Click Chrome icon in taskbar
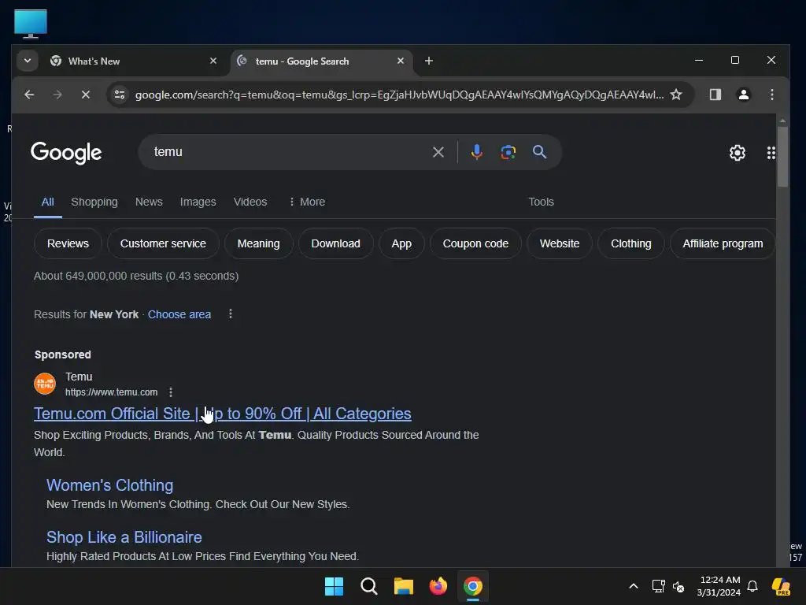Image resolution: width=806 pixels, height=605 pixels. coord(473,586)
